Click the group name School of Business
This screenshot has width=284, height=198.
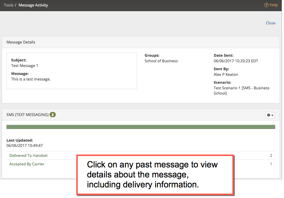[x=161, y=61]
